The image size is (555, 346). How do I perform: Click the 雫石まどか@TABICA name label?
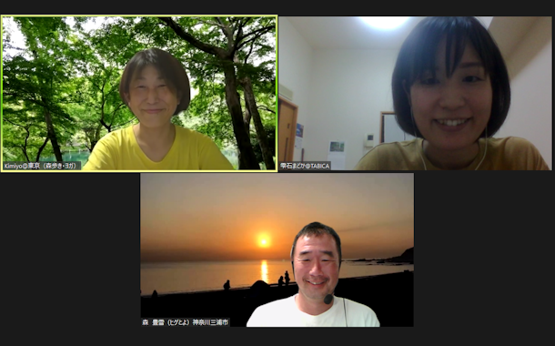305,166
